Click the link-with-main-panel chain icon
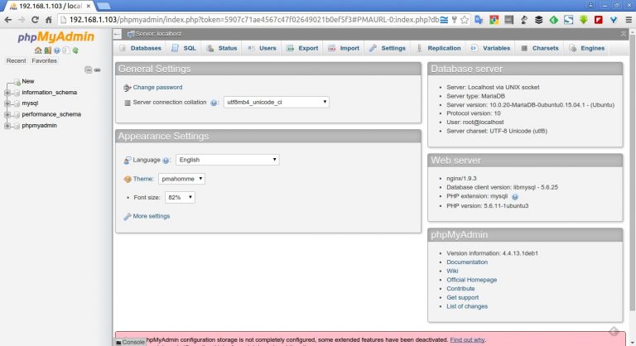Viewport: 636px width, 346px height. pyautogui.click(x=98, y=70)
